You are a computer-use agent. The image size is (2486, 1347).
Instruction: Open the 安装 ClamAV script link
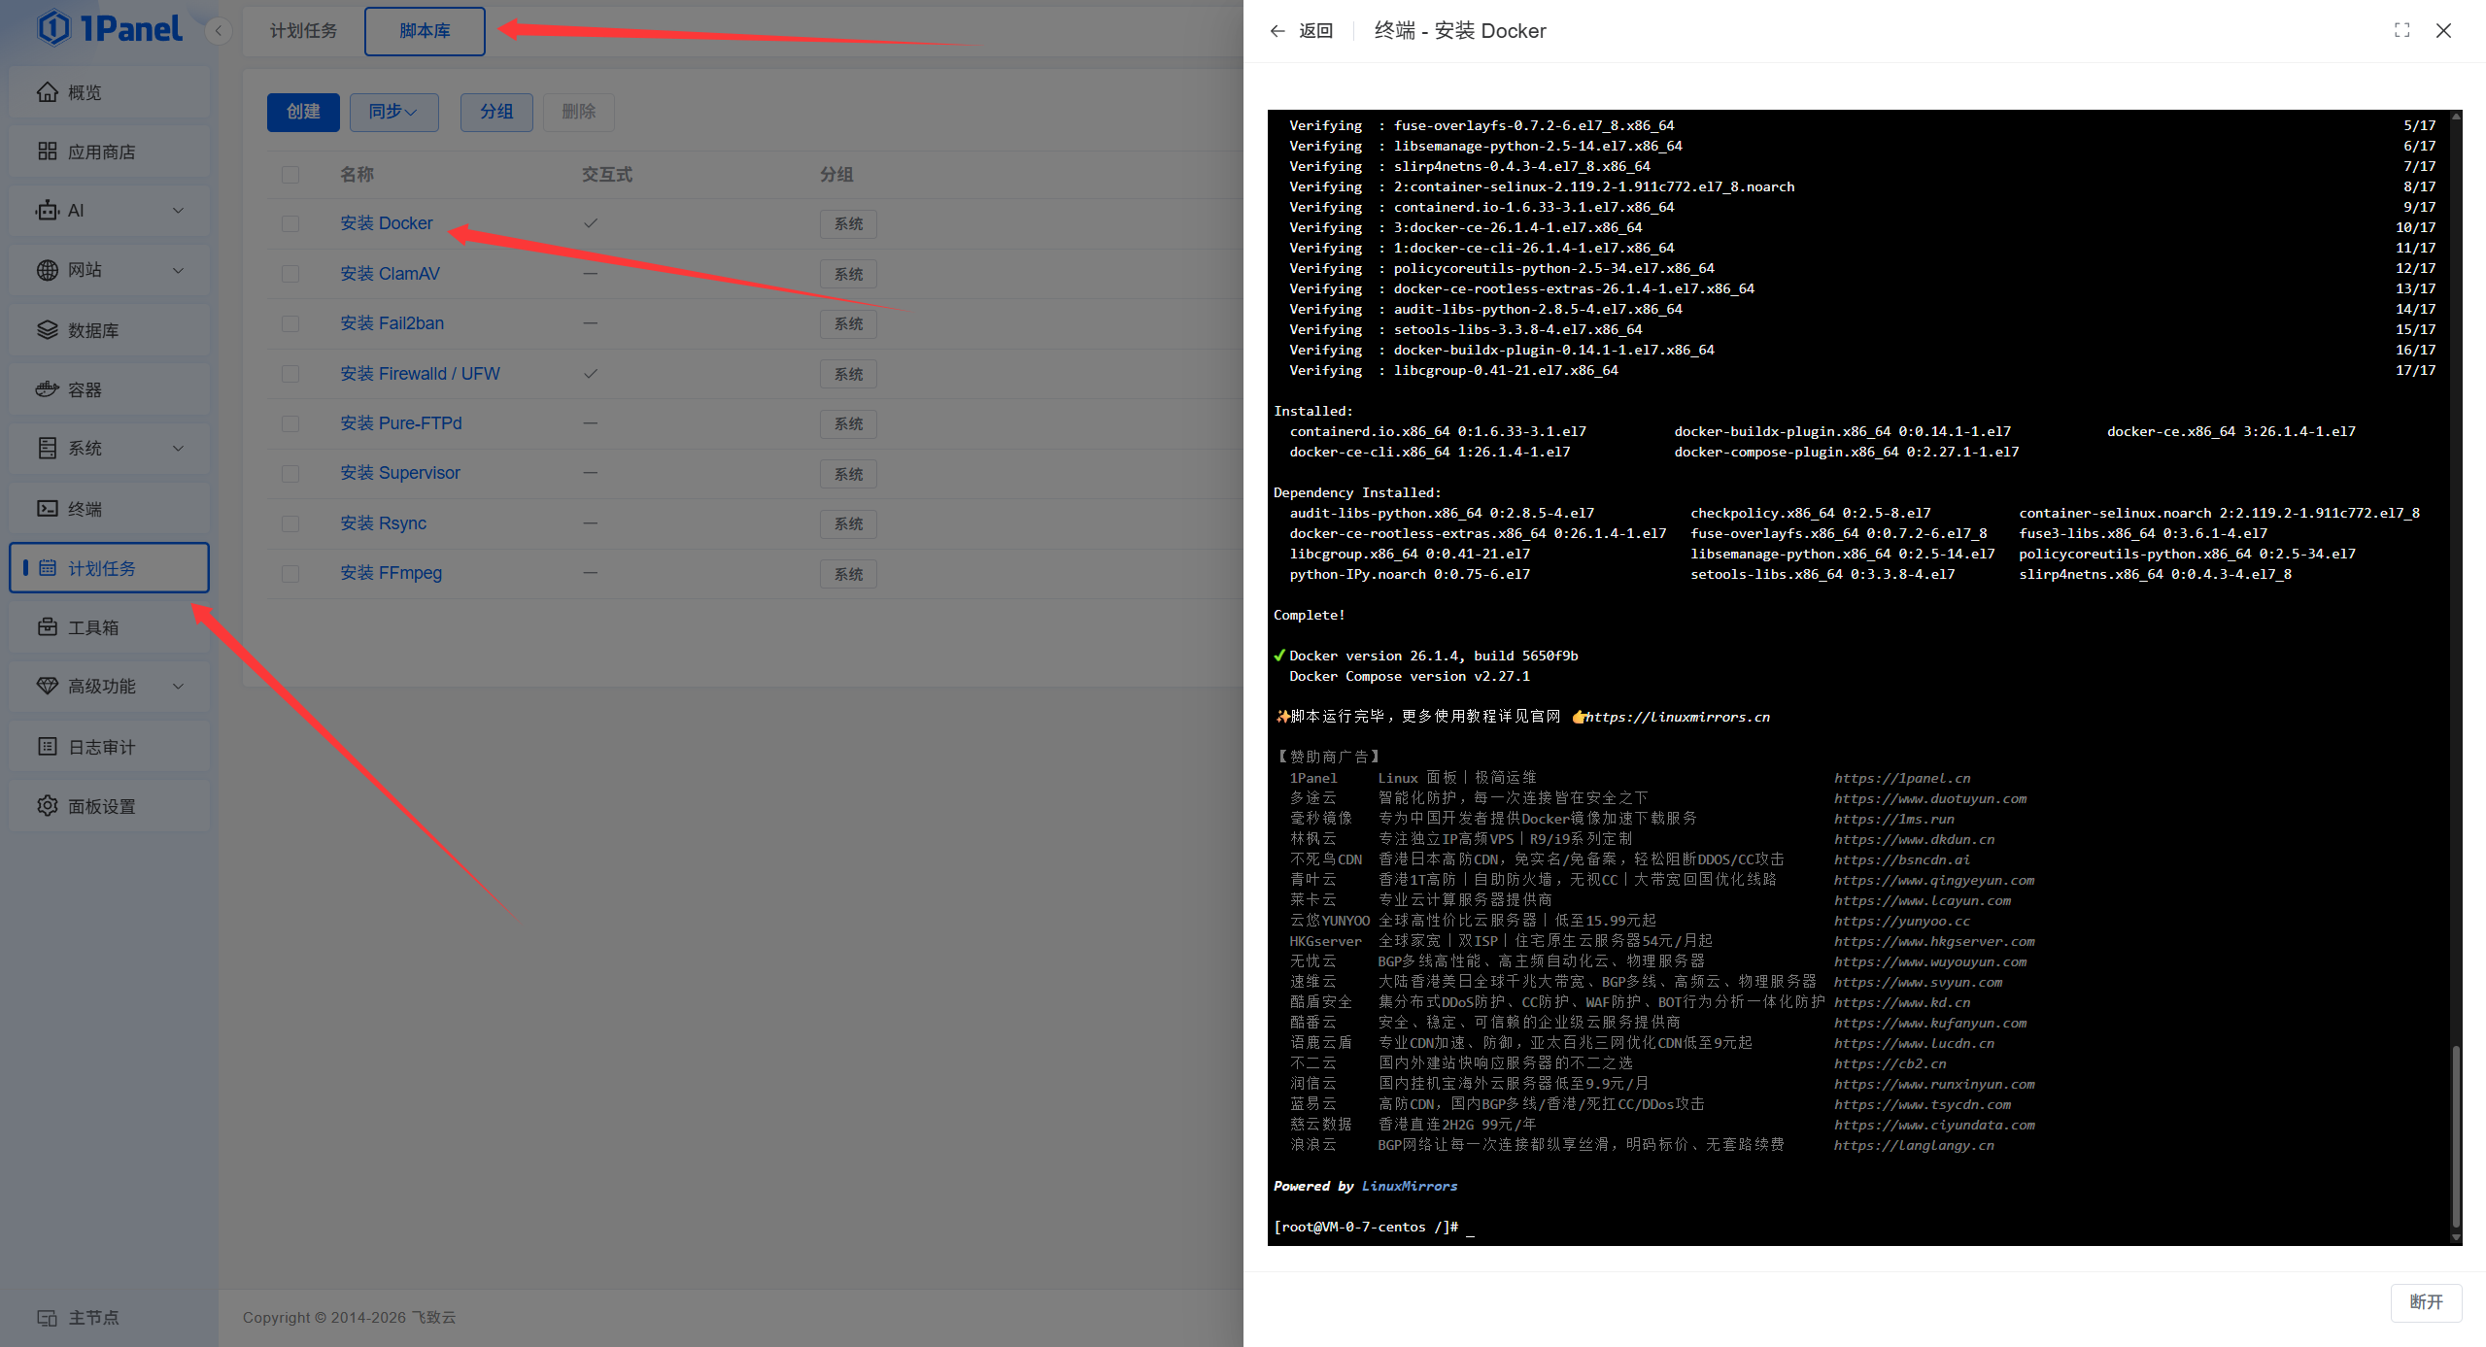(390, 274)
